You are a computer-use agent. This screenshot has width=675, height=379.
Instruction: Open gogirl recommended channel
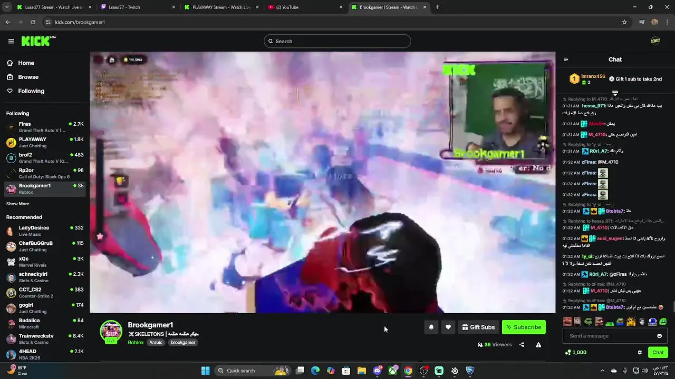44,308
